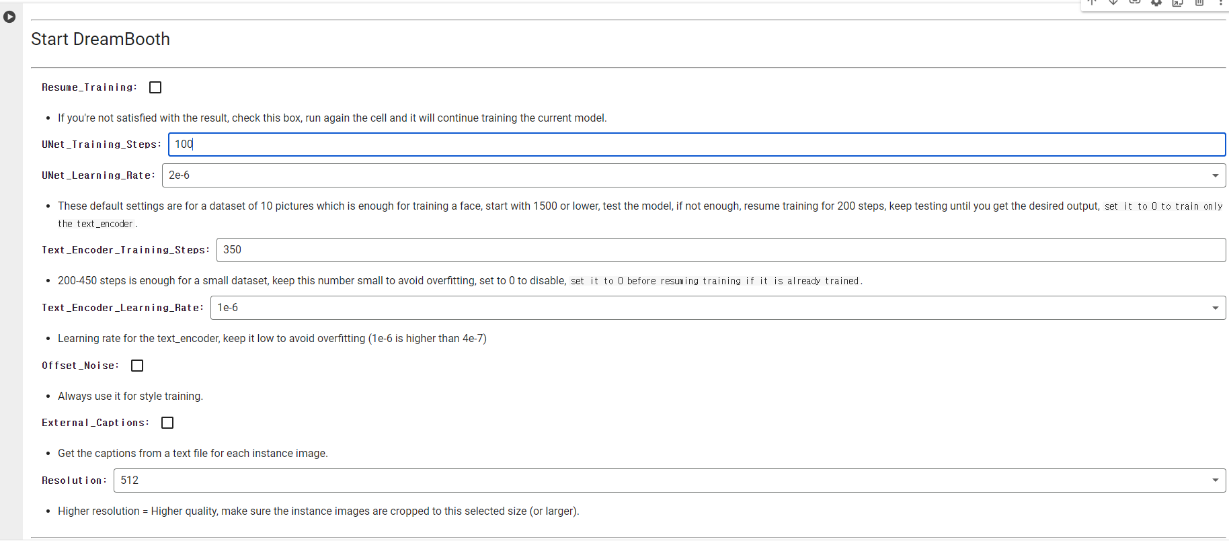Click the Start DreamBooth heading
1229x543 pixels.
pyautogui.click(x=100, y=39)
